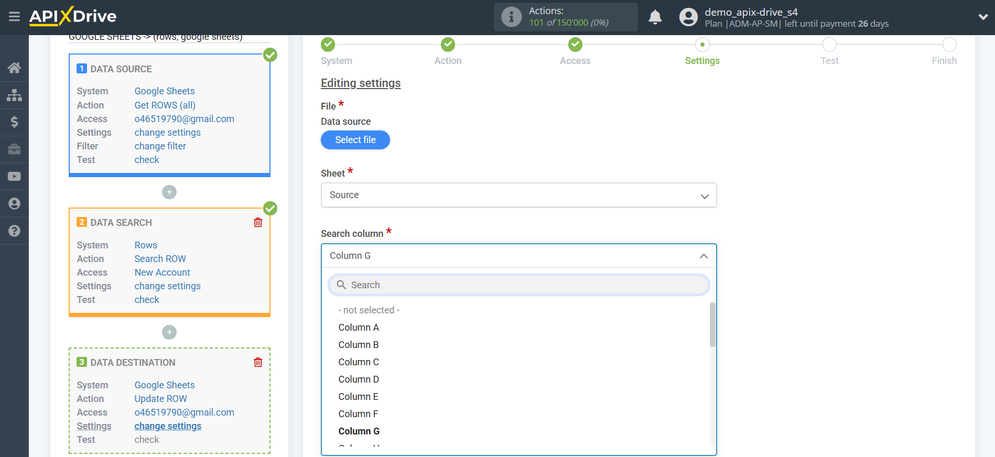Open Update ROW action link
Viewport: 995px width, 457px height.
[x=161, y=399]
